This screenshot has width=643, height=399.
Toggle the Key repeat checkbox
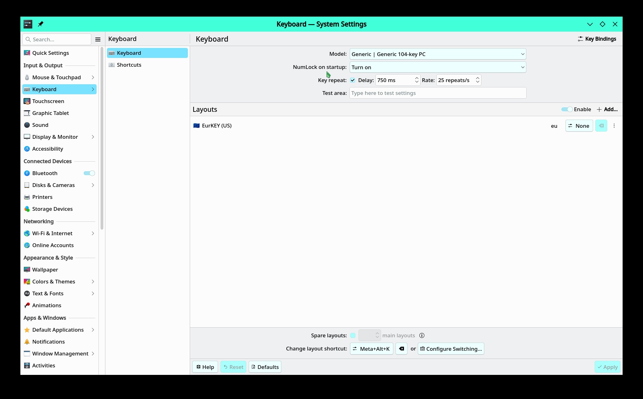[353, 80]
